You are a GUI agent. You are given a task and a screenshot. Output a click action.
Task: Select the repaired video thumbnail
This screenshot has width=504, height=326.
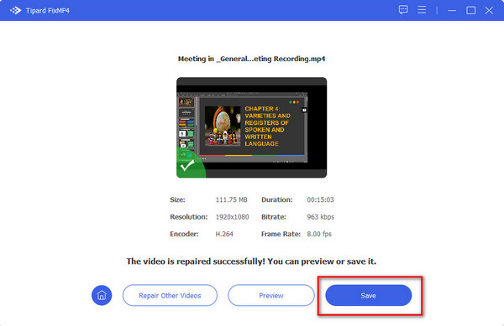tap(252, 127)
